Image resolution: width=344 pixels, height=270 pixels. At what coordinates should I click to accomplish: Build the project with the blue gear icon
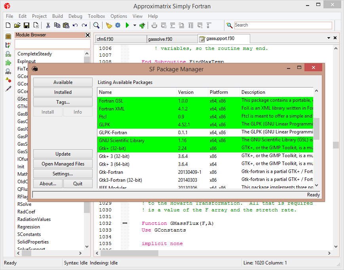118,25
